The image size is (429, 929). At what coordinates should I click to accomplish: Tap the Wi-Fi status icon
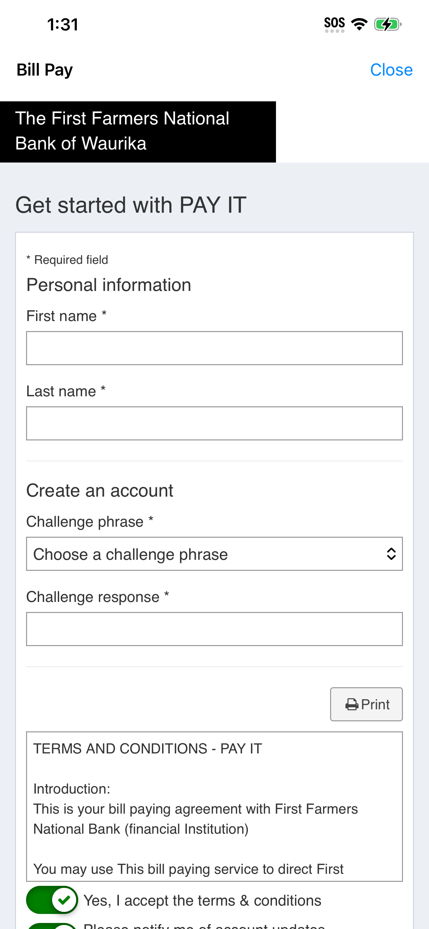359,24
